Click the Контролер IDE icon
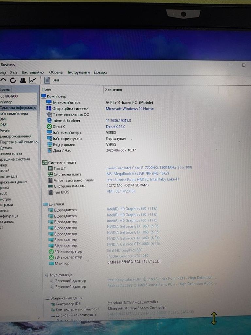 pyautogui.click(x=53, y=304)
